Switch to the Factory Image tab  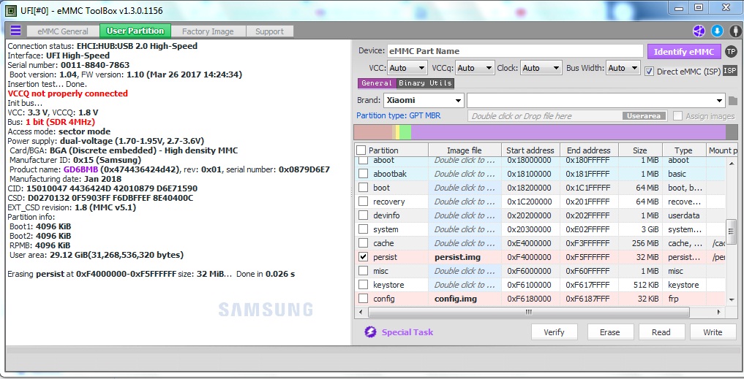coord(208,31)
